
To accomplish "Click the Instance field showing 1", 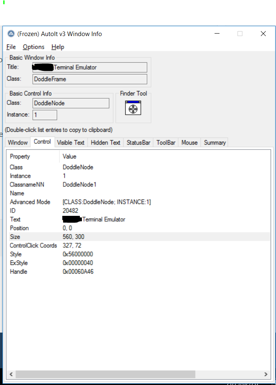I will pos(45,115).
